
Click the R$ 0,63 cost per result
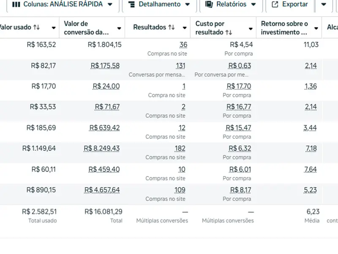[240, 66]
